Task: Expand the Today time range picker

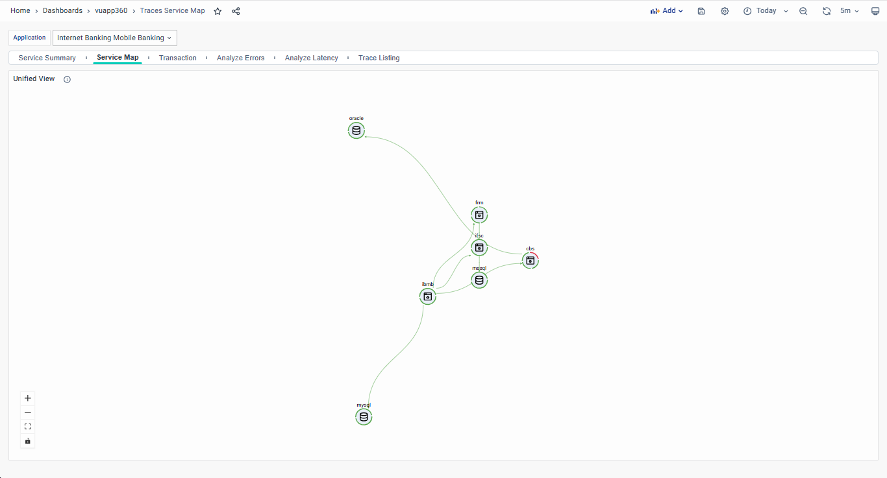Action: pyautogui.click(x=766, y=11)
